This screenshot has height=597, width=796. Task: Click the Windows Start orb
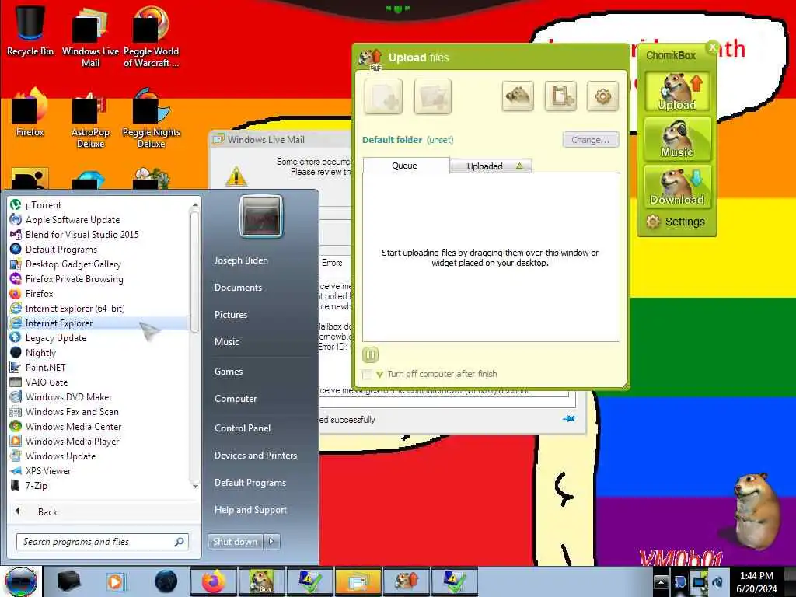coord(21,581)
